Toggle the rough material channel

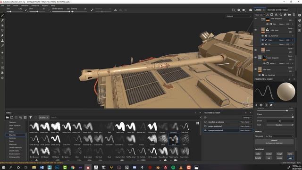coord(279,154)
